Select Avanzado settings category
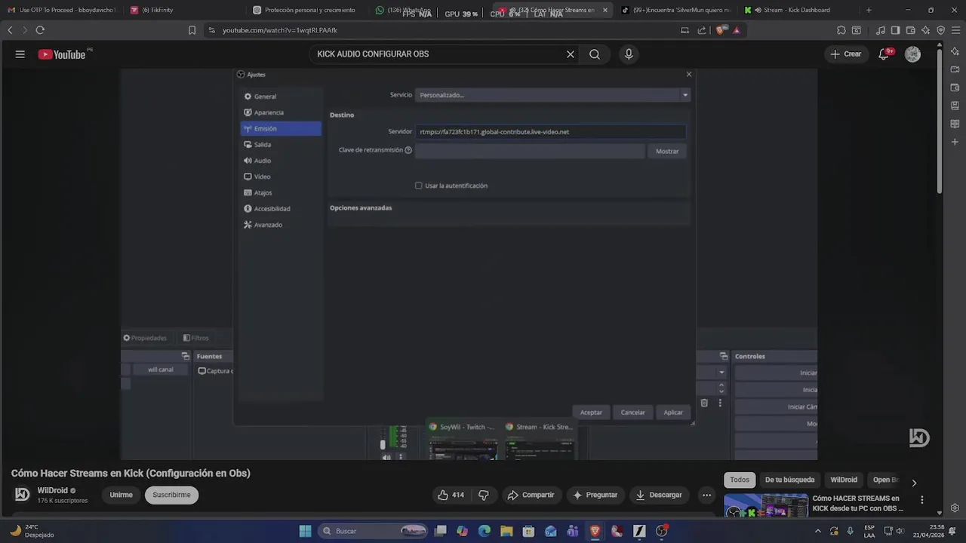Screen dimensions: 966x543 (281, 225)
